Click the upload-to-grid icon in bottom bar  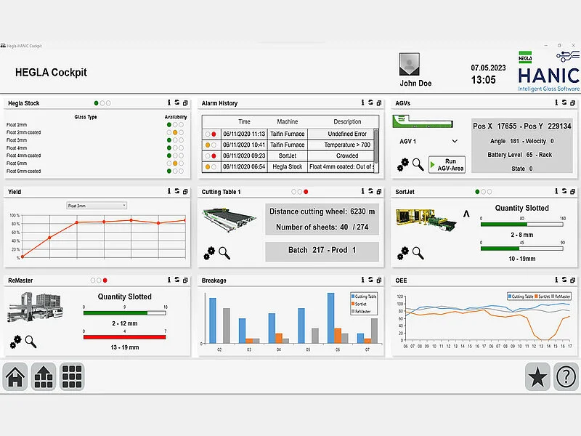click(x=44, y=376)
